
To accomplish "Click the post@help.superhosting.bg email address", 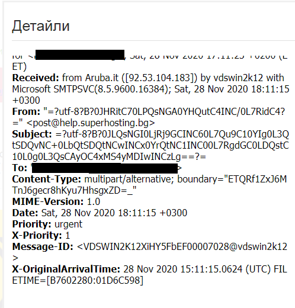I will (91, 123).
